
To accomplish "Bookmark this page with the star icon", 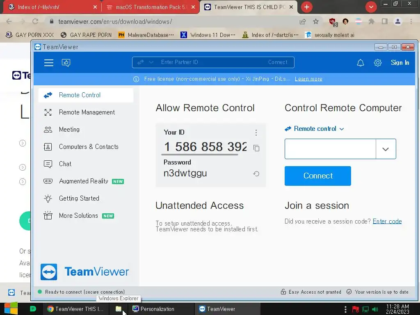I will pyautogui.click(x=316, y=21).
